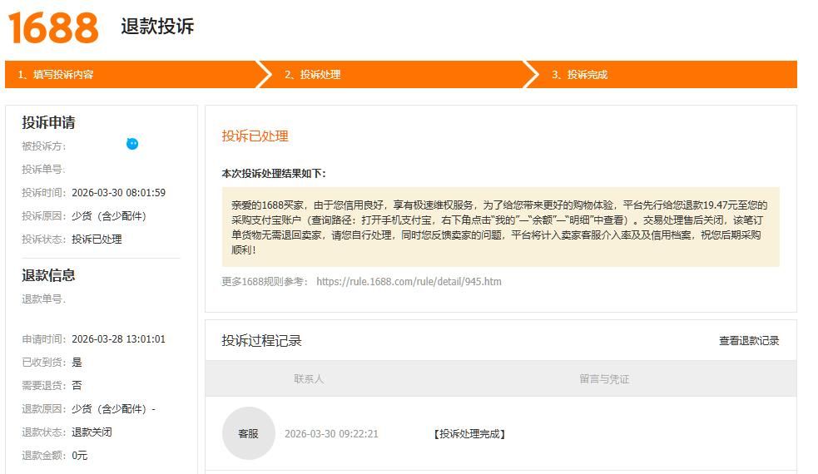Click the 退款状态 value 退款关闭
This screenshot has height=474, width=818.
click(x=92, y=432)
